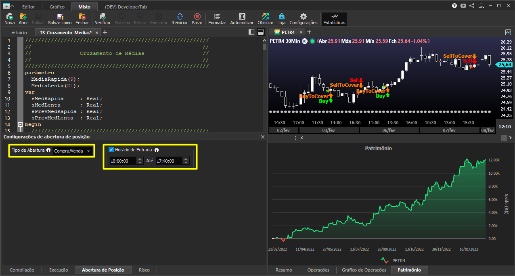Toggle the Estatísticas panel button

[x=334, y=19]
